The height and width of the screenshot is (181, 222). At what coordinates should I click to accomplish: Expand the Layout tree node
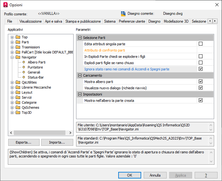(x=12, y=92)
